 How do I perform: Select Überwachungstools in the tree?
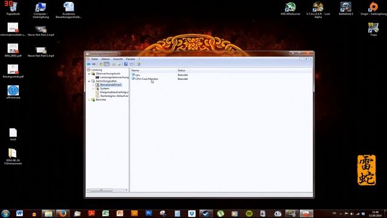click(108, 74)
